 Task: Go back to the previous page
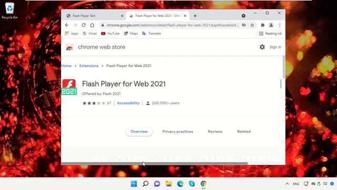(x=67, y=25)
